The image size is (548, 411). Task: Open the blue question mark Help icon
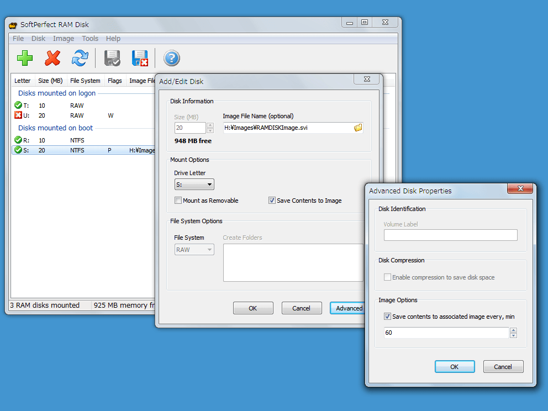coord(172,58)
